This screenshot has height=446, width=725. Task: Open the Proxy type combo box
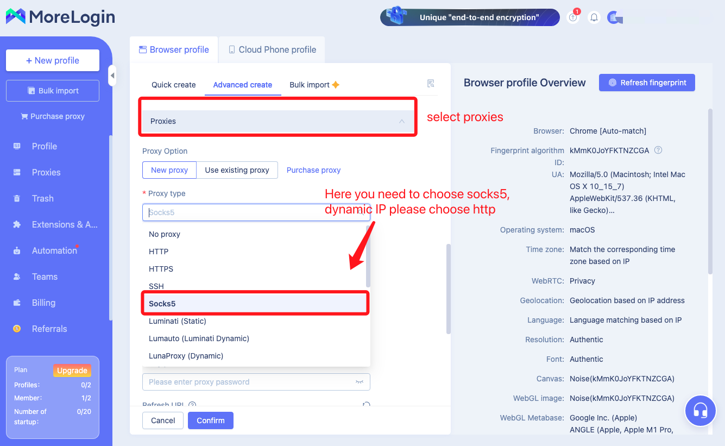pyautogui.click(x=256, y=212)
